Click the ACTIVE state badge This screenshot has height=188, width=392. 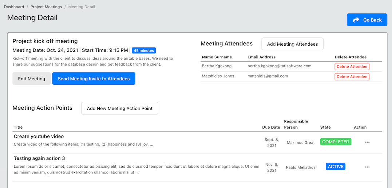[336, 167]
